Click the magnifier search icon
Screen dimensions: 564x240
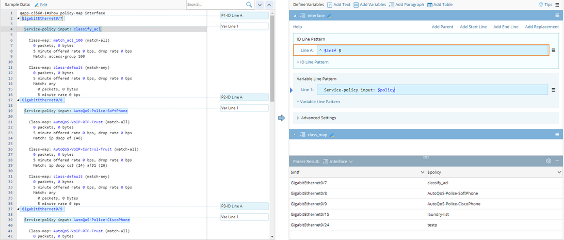pos(249,5)
